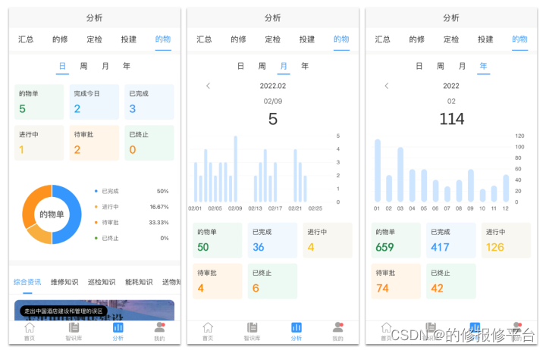546x350 pixels.
Task: Select 汇总 tab in left screen
Action: click(x=26, y=39)
